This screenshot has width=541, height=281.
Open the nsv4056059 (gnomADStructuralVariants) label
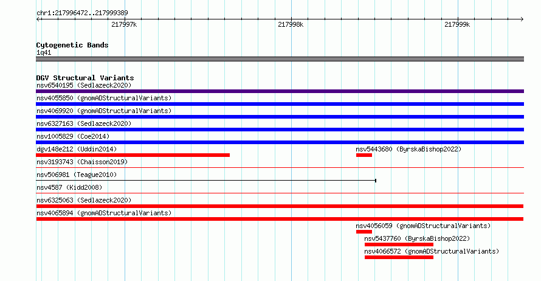[x=423, y=226]
